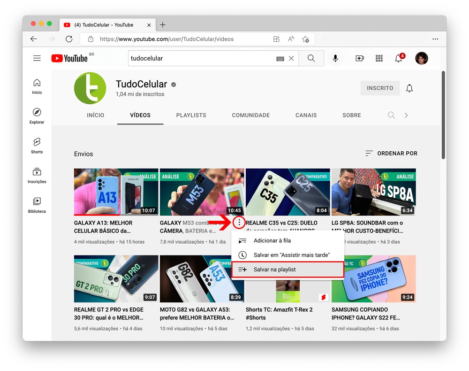Open Shorts in the sidebar

click(x=37, y=146)
